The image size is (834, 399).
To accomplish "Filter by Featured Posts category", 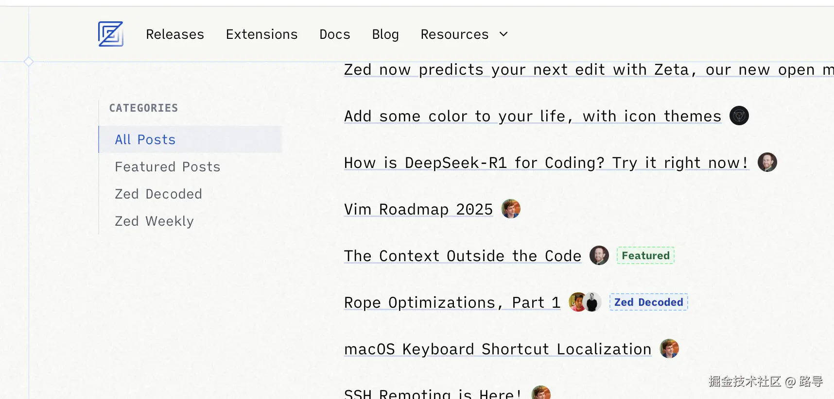I will (x=167, y=167).
